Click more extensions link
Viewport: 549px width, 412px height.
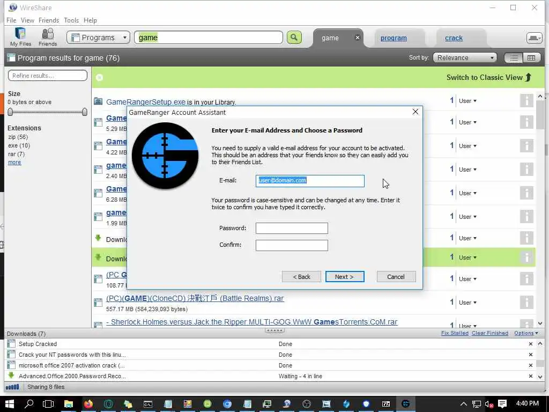tap(14, 163)
